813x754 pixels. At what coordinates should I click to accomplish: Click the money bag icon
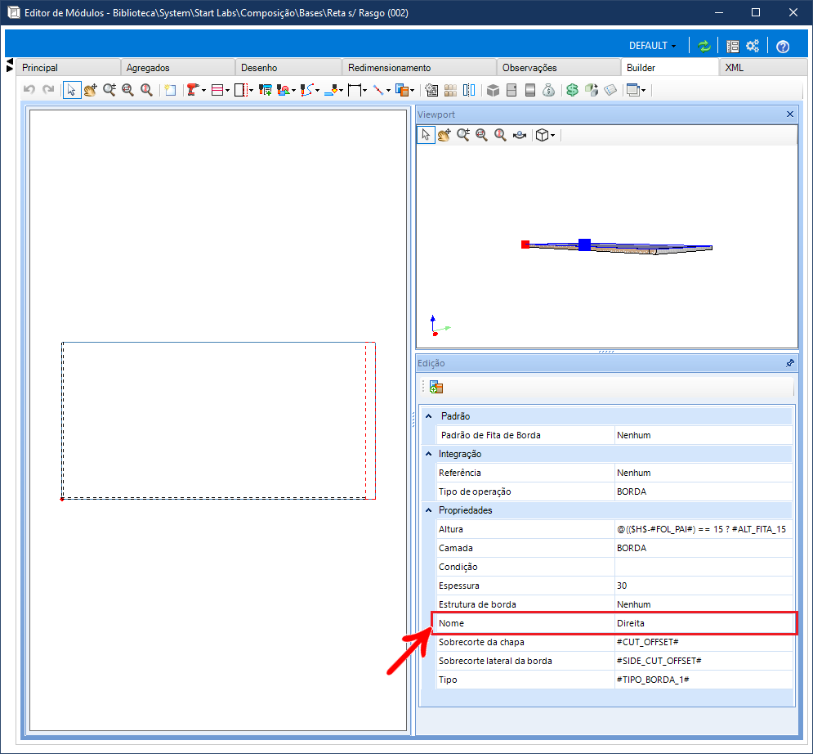point(548,90)
